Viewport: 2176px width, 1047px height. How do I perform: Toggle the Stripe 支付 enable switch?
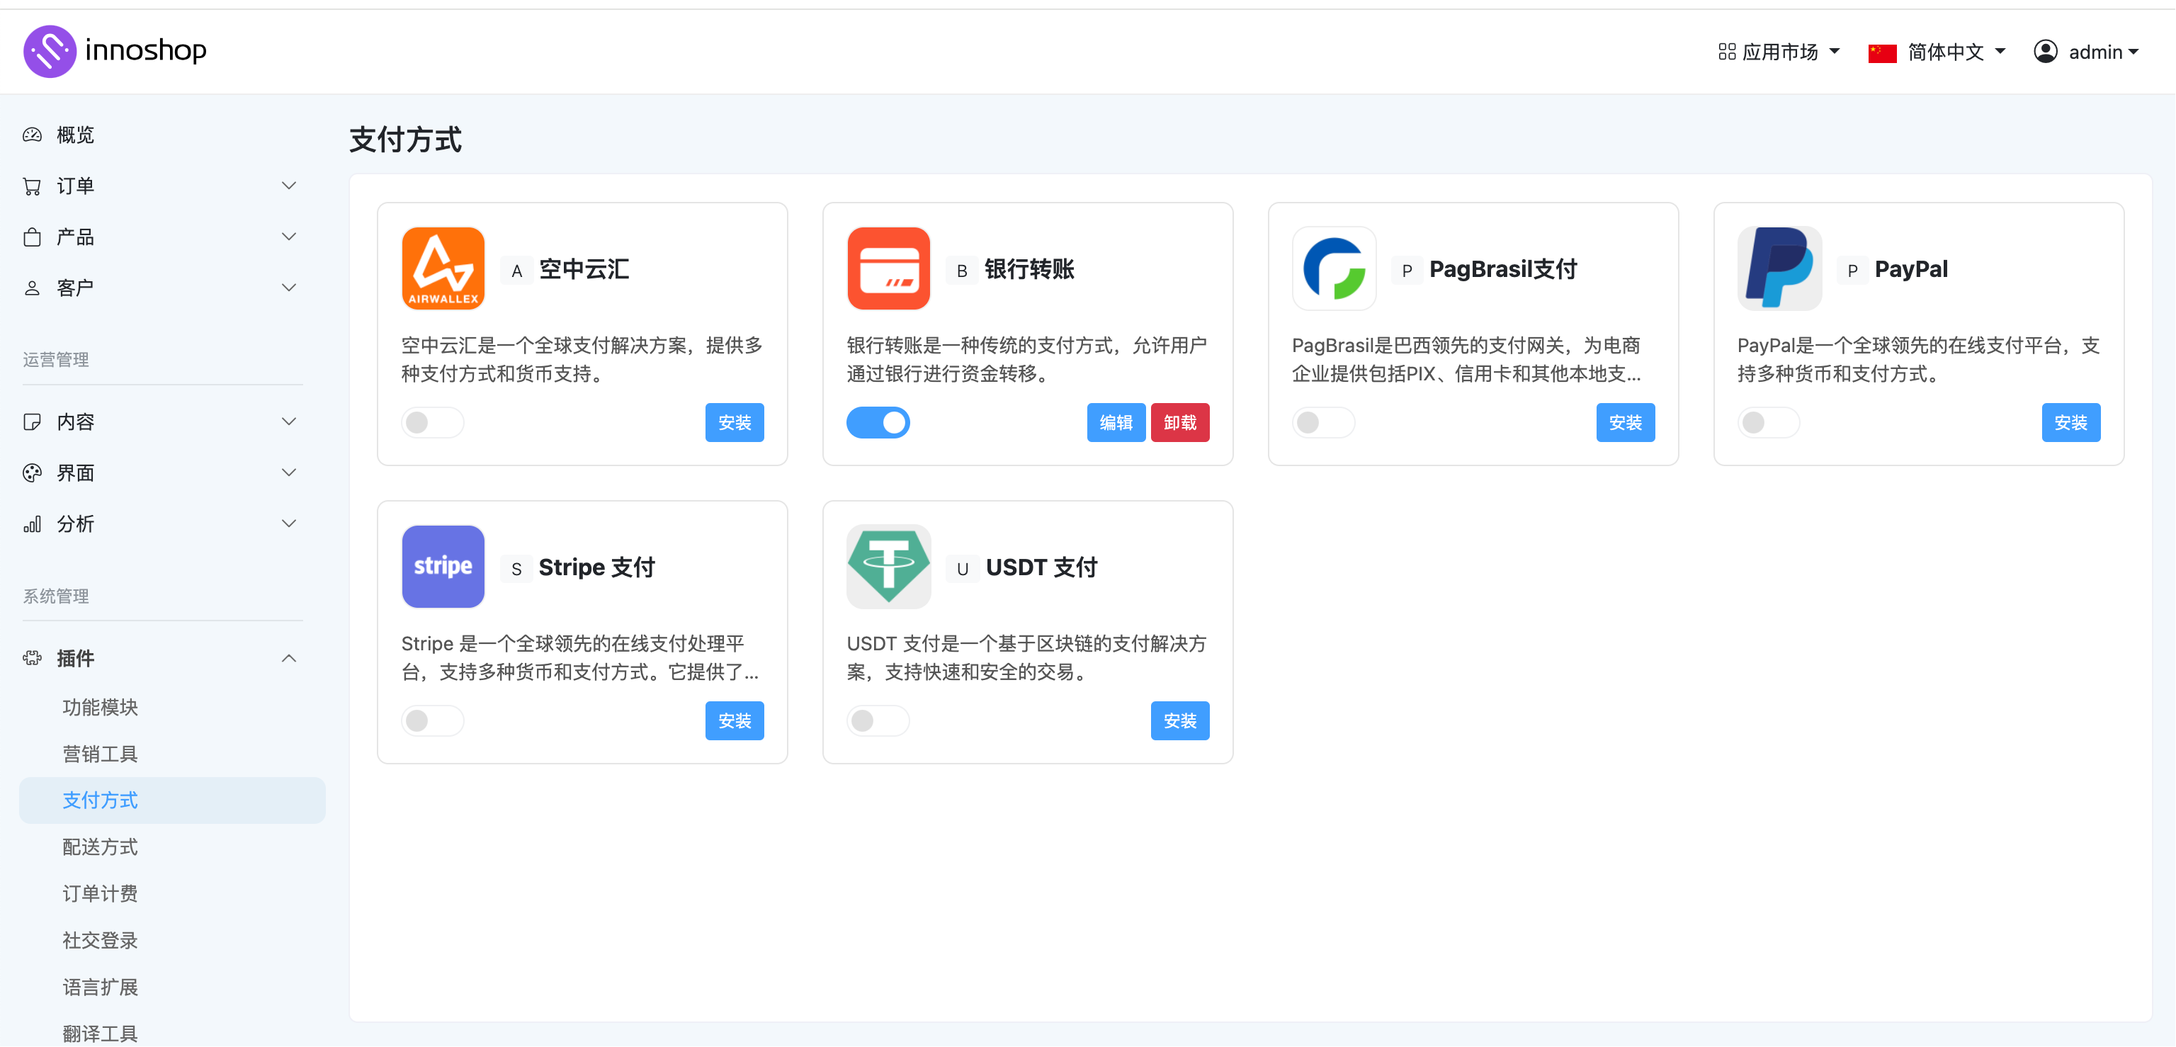pos(431,721)
